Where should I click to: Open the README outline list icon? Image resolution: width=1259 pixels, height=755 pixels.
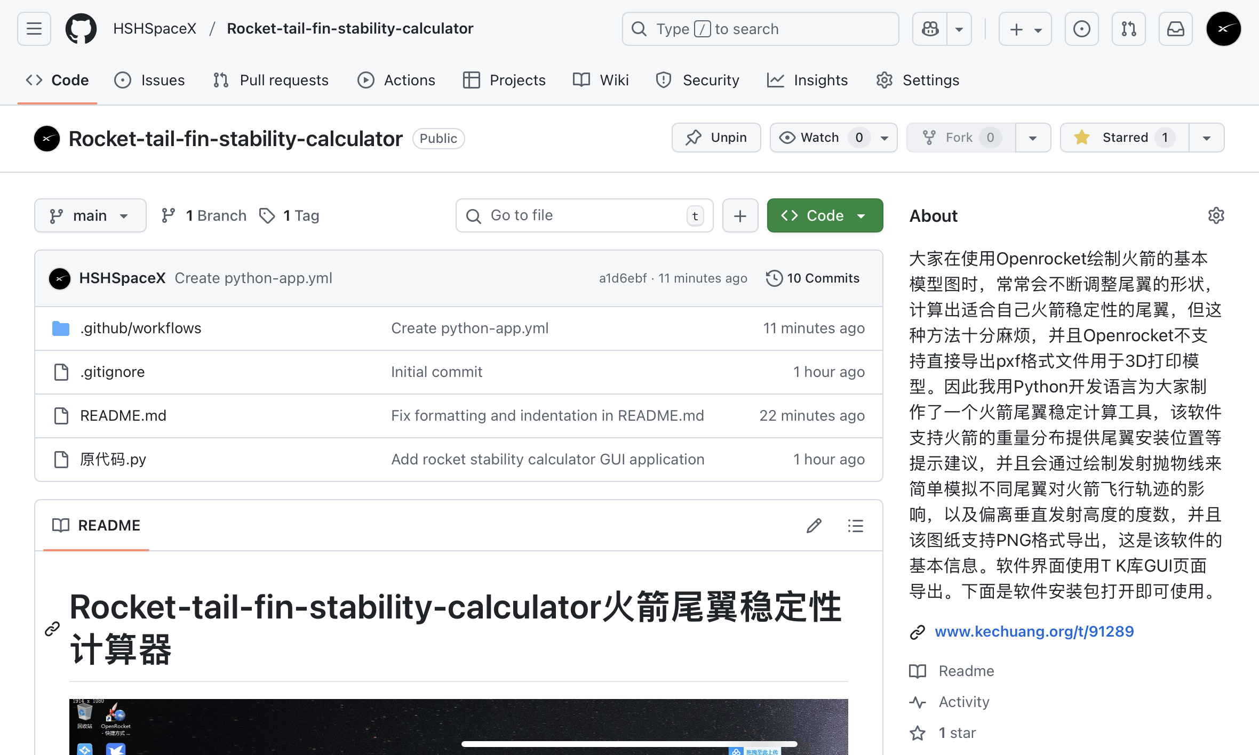[x=855, y=526]
